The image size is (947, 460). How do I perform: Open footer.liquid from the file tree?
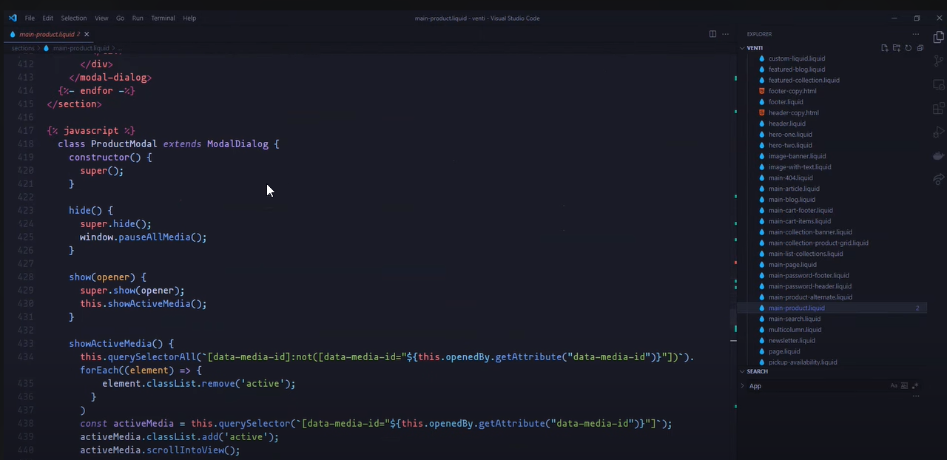tap(786, 101)
